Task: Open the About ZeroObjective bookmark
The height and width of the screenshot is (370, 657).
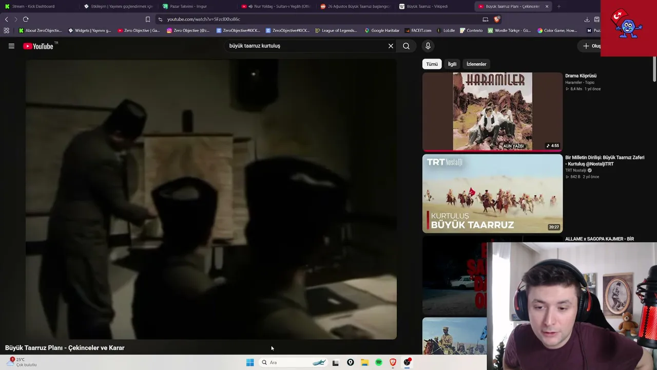Action: click(40, 30)
